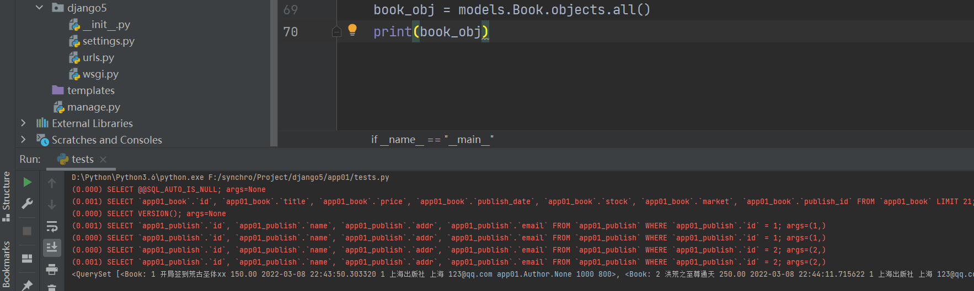This screenshot has width=974, height=291.
Task: Click the SELECT @@SQL_AUTO_IS_NULL log line
Action: click(x=169, y=189)
